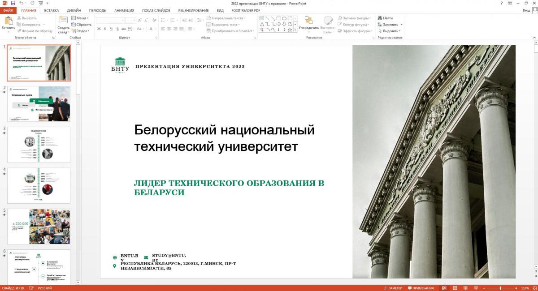
Task: Toggle bold formatting (Ж)
Action: 99,29
